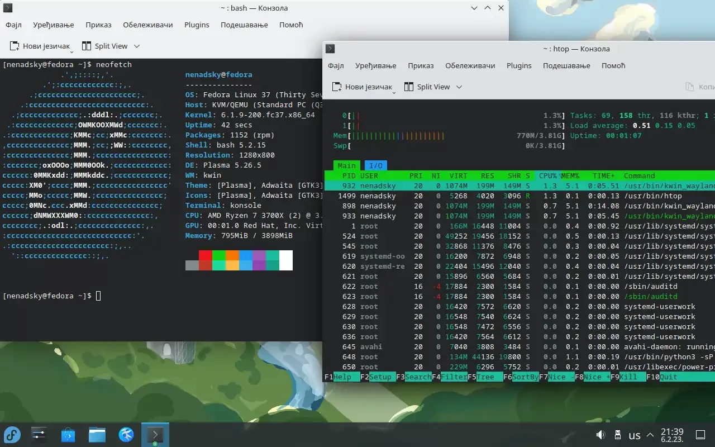This screenshot has width=715, height=447.
Task: Launch the web browser from the taskbar
Action: click(x=126, y=435)
